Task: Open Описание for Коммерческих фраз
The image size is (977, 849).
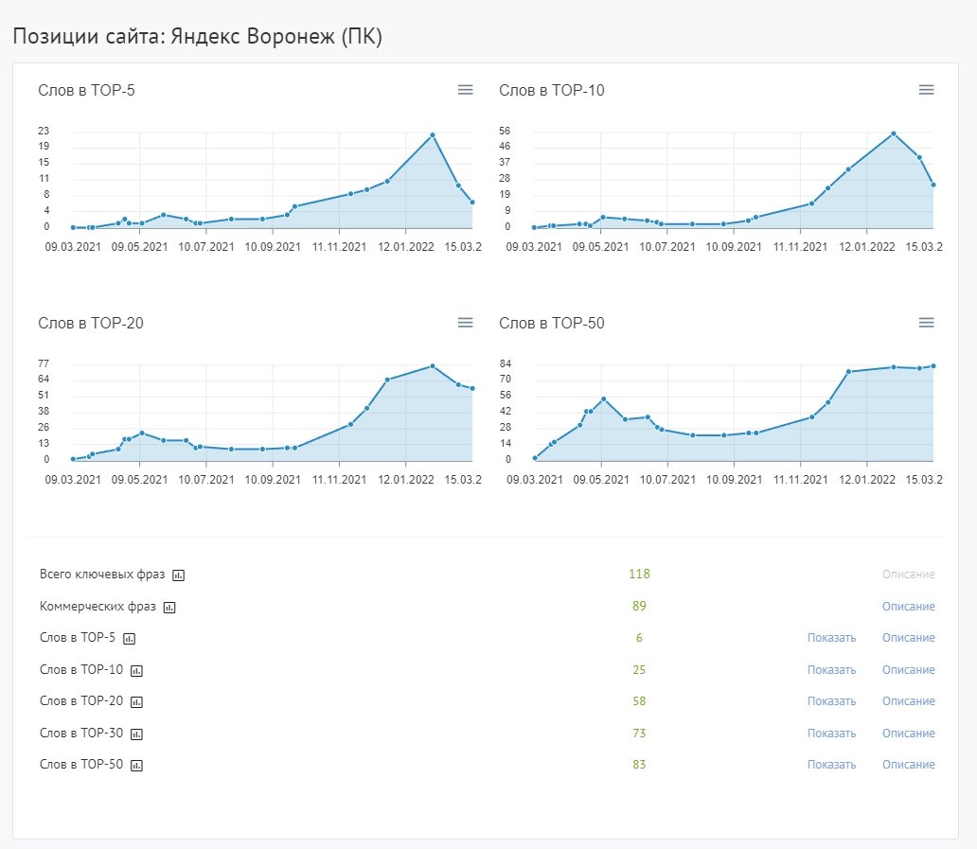Action: point(908,607)
